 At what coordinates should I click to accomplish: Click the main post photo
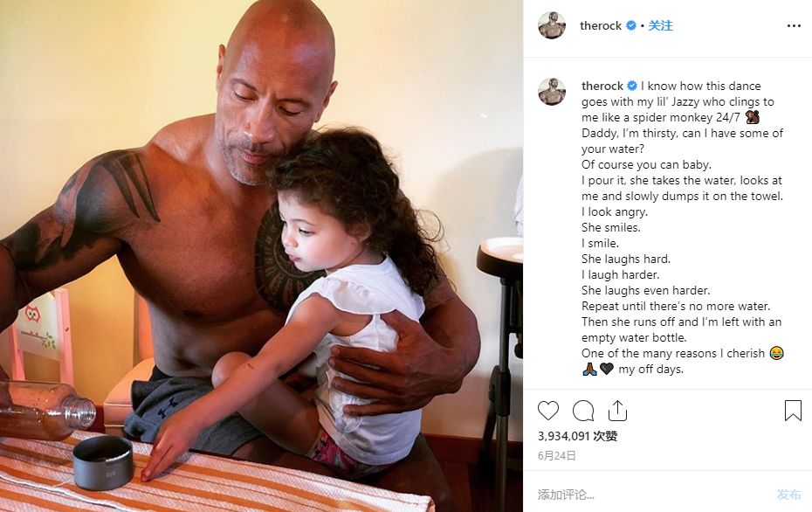click(x=262, y=256)
